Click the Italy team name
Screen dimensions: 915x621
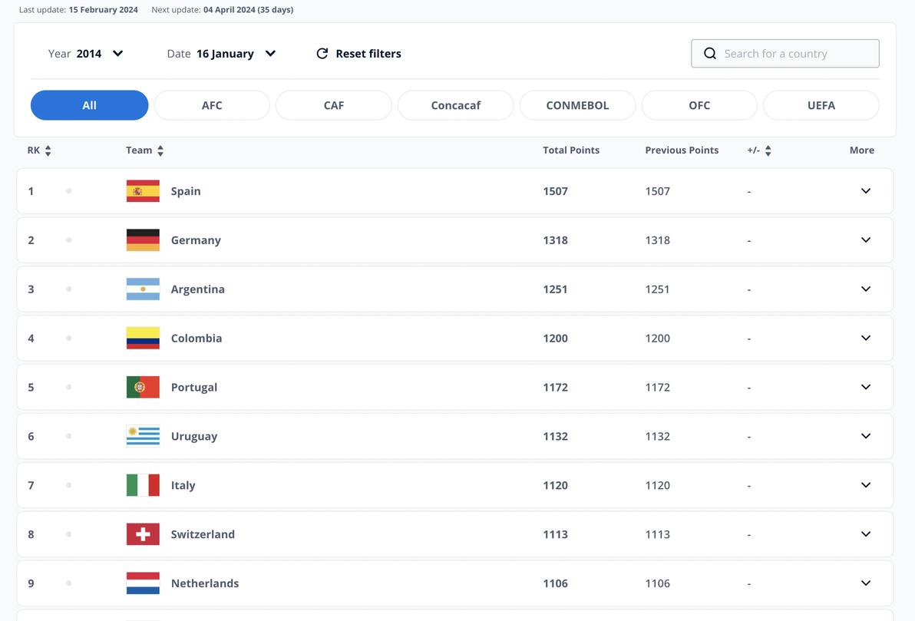tap(183, 485)
